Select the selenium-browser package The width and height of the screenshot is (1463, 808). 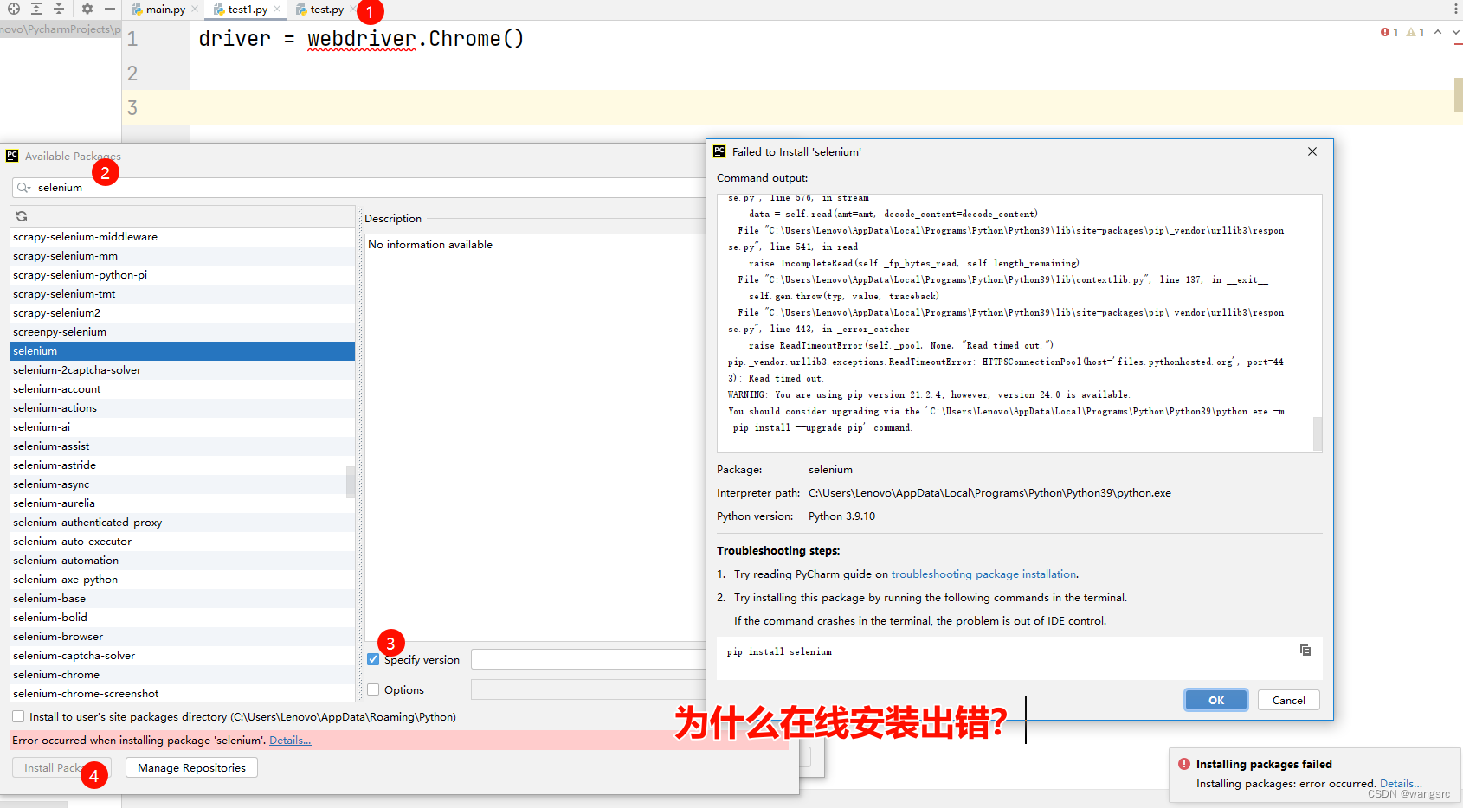click(183, 636)
